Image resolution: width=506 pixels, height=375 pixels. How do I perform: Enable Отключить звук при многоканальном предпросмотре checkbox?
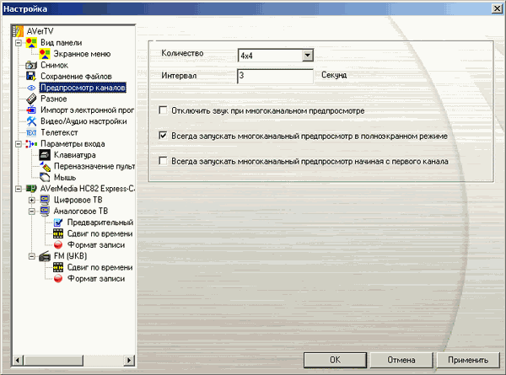click(x=164, y=110)
